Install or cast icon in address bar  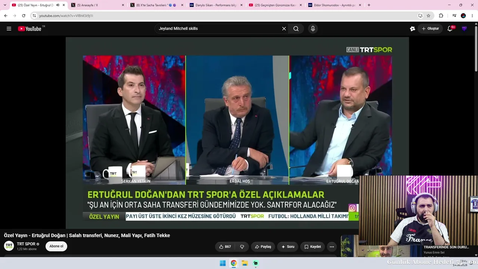pos(420,16)
